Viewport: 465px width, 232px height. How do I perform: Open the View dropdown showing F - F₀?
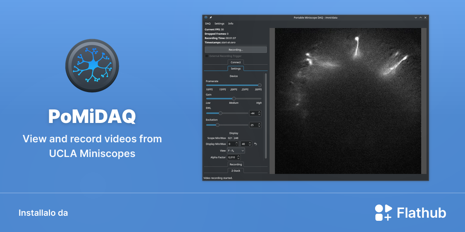coord(236,150)
